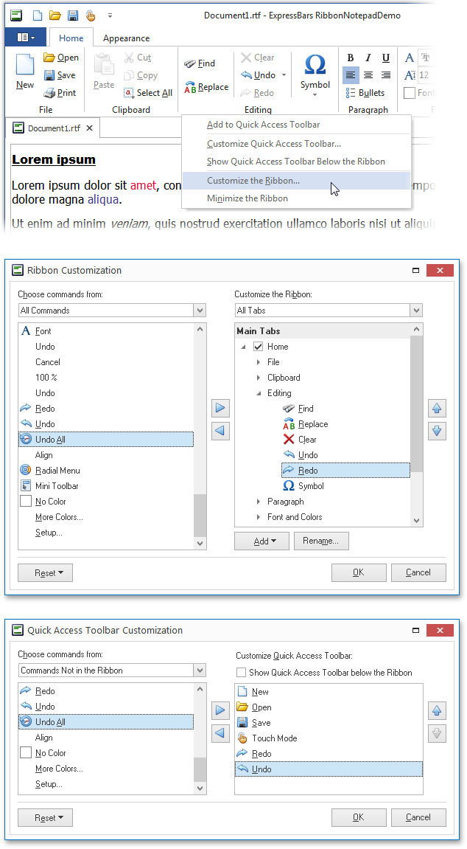Click right arrow add button in Quick Access dialog
Image resolution: width=467 pixels, height=849 pixels.
tap(220, 710)
